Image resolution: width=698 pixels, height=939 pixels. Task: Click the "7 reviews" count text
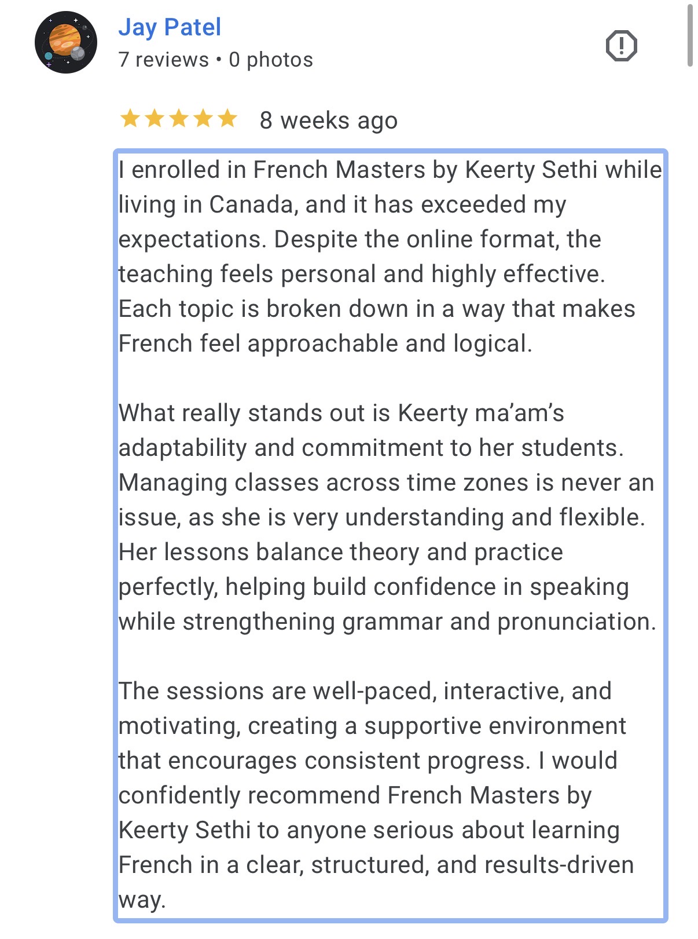[x=163, y=60]
